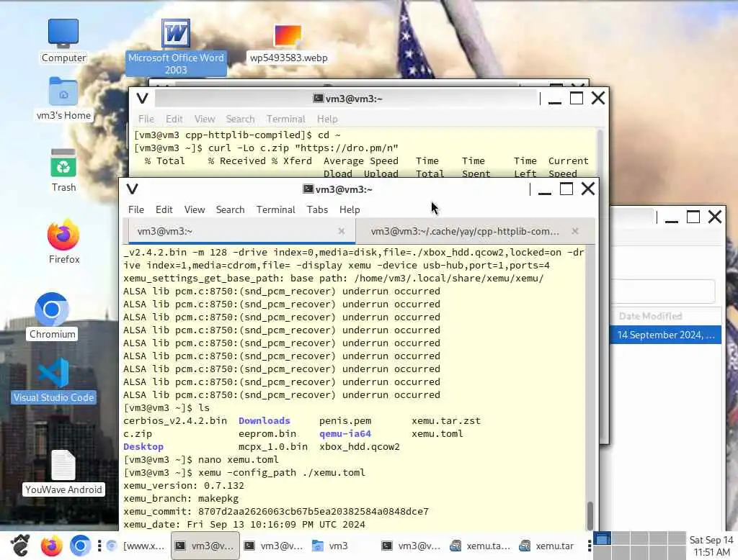
Task: Open the clock showing Sat Sep 14
Action: click(x=711, y=546)
